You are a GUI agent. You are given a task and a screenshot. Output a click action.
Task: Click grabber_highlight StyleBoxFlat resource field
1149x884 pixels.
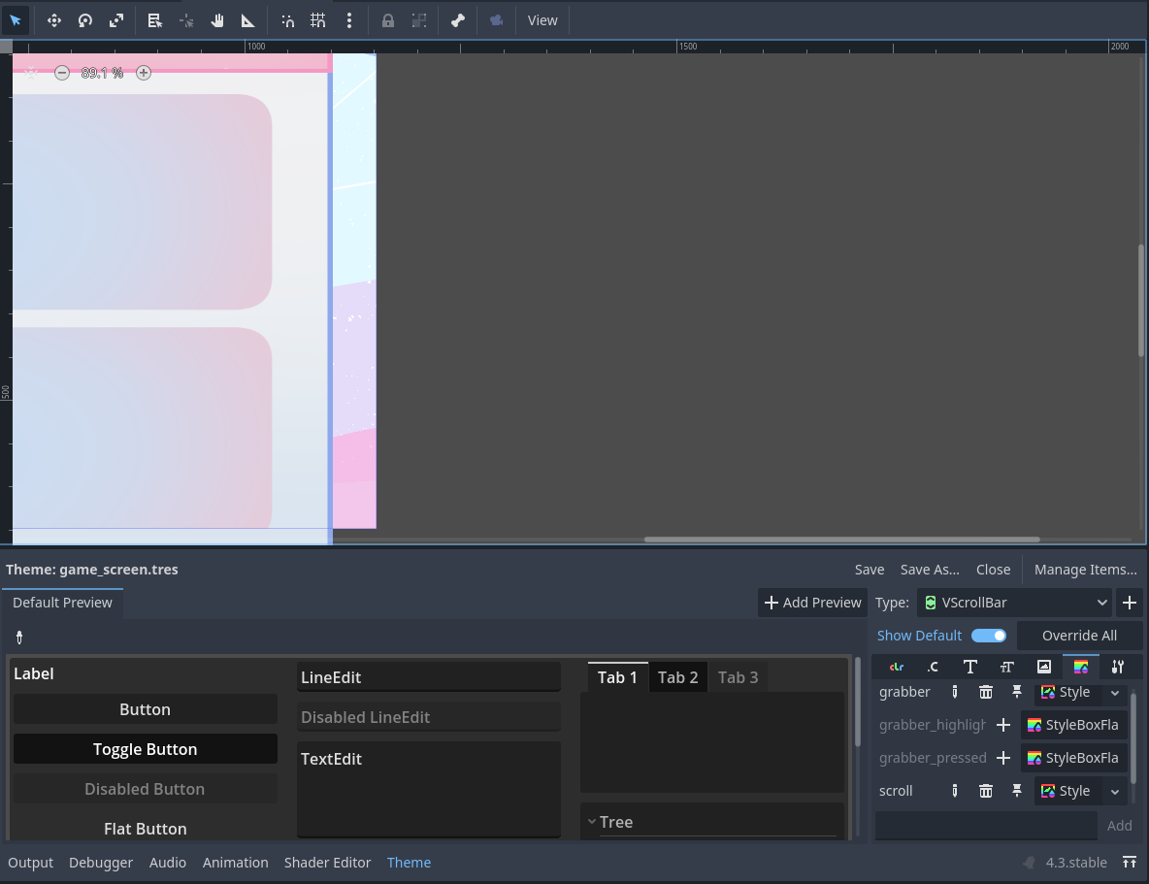click(x=1073, y=725)
